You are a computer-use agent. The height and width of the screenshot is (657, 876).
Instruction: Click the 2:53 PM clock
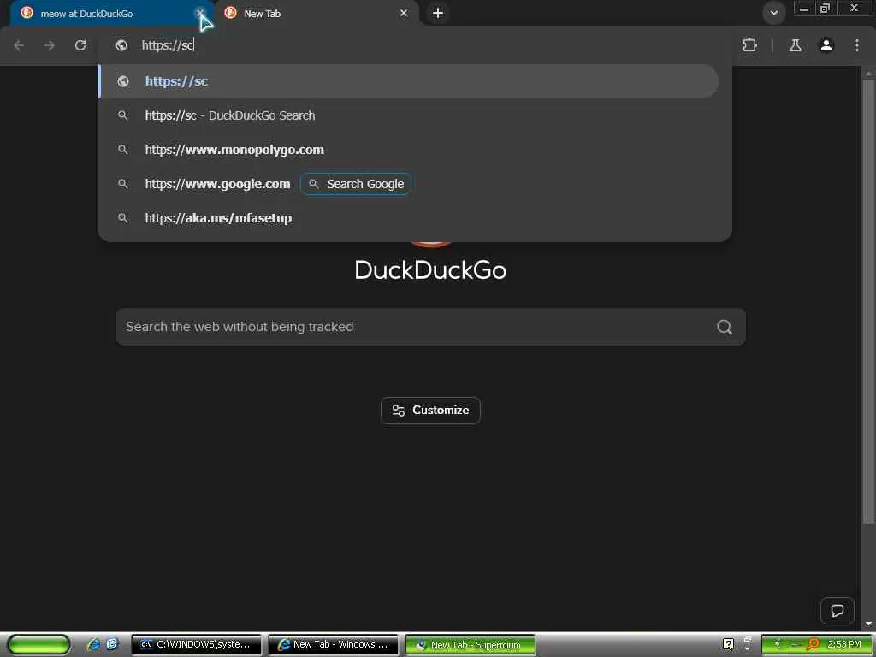point(844,644)
